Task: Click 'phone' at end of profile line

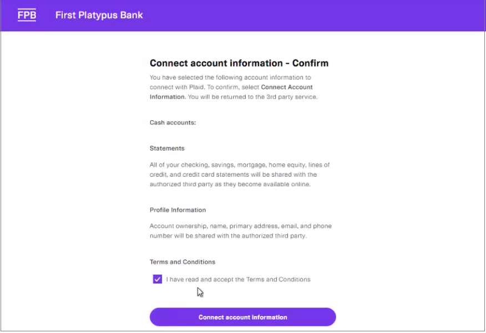Action: point(323,226)
